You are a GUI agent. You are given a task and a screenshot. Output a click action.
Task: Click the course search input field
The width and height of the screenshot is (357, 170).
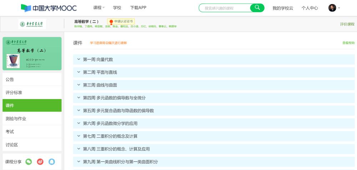225,8
